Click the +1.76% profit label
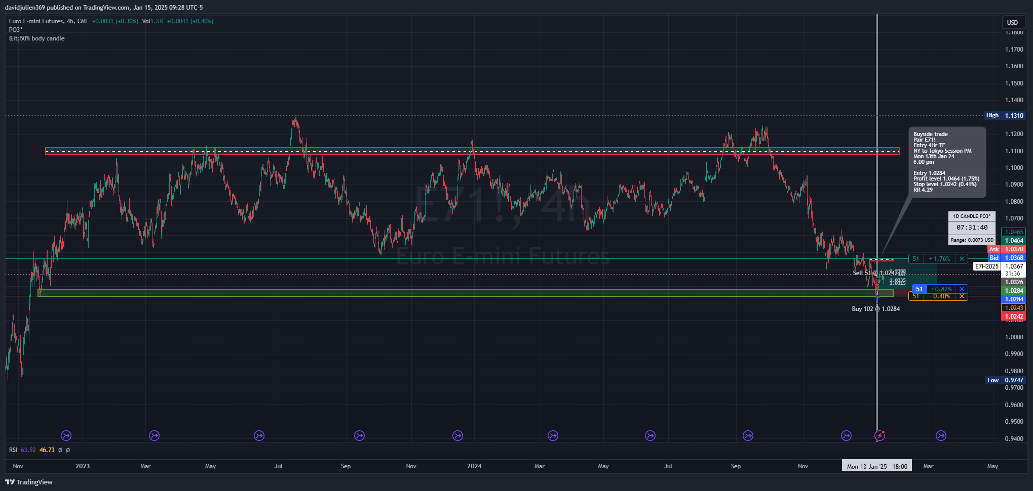1033x491 pixels. [x=939, y=259]
